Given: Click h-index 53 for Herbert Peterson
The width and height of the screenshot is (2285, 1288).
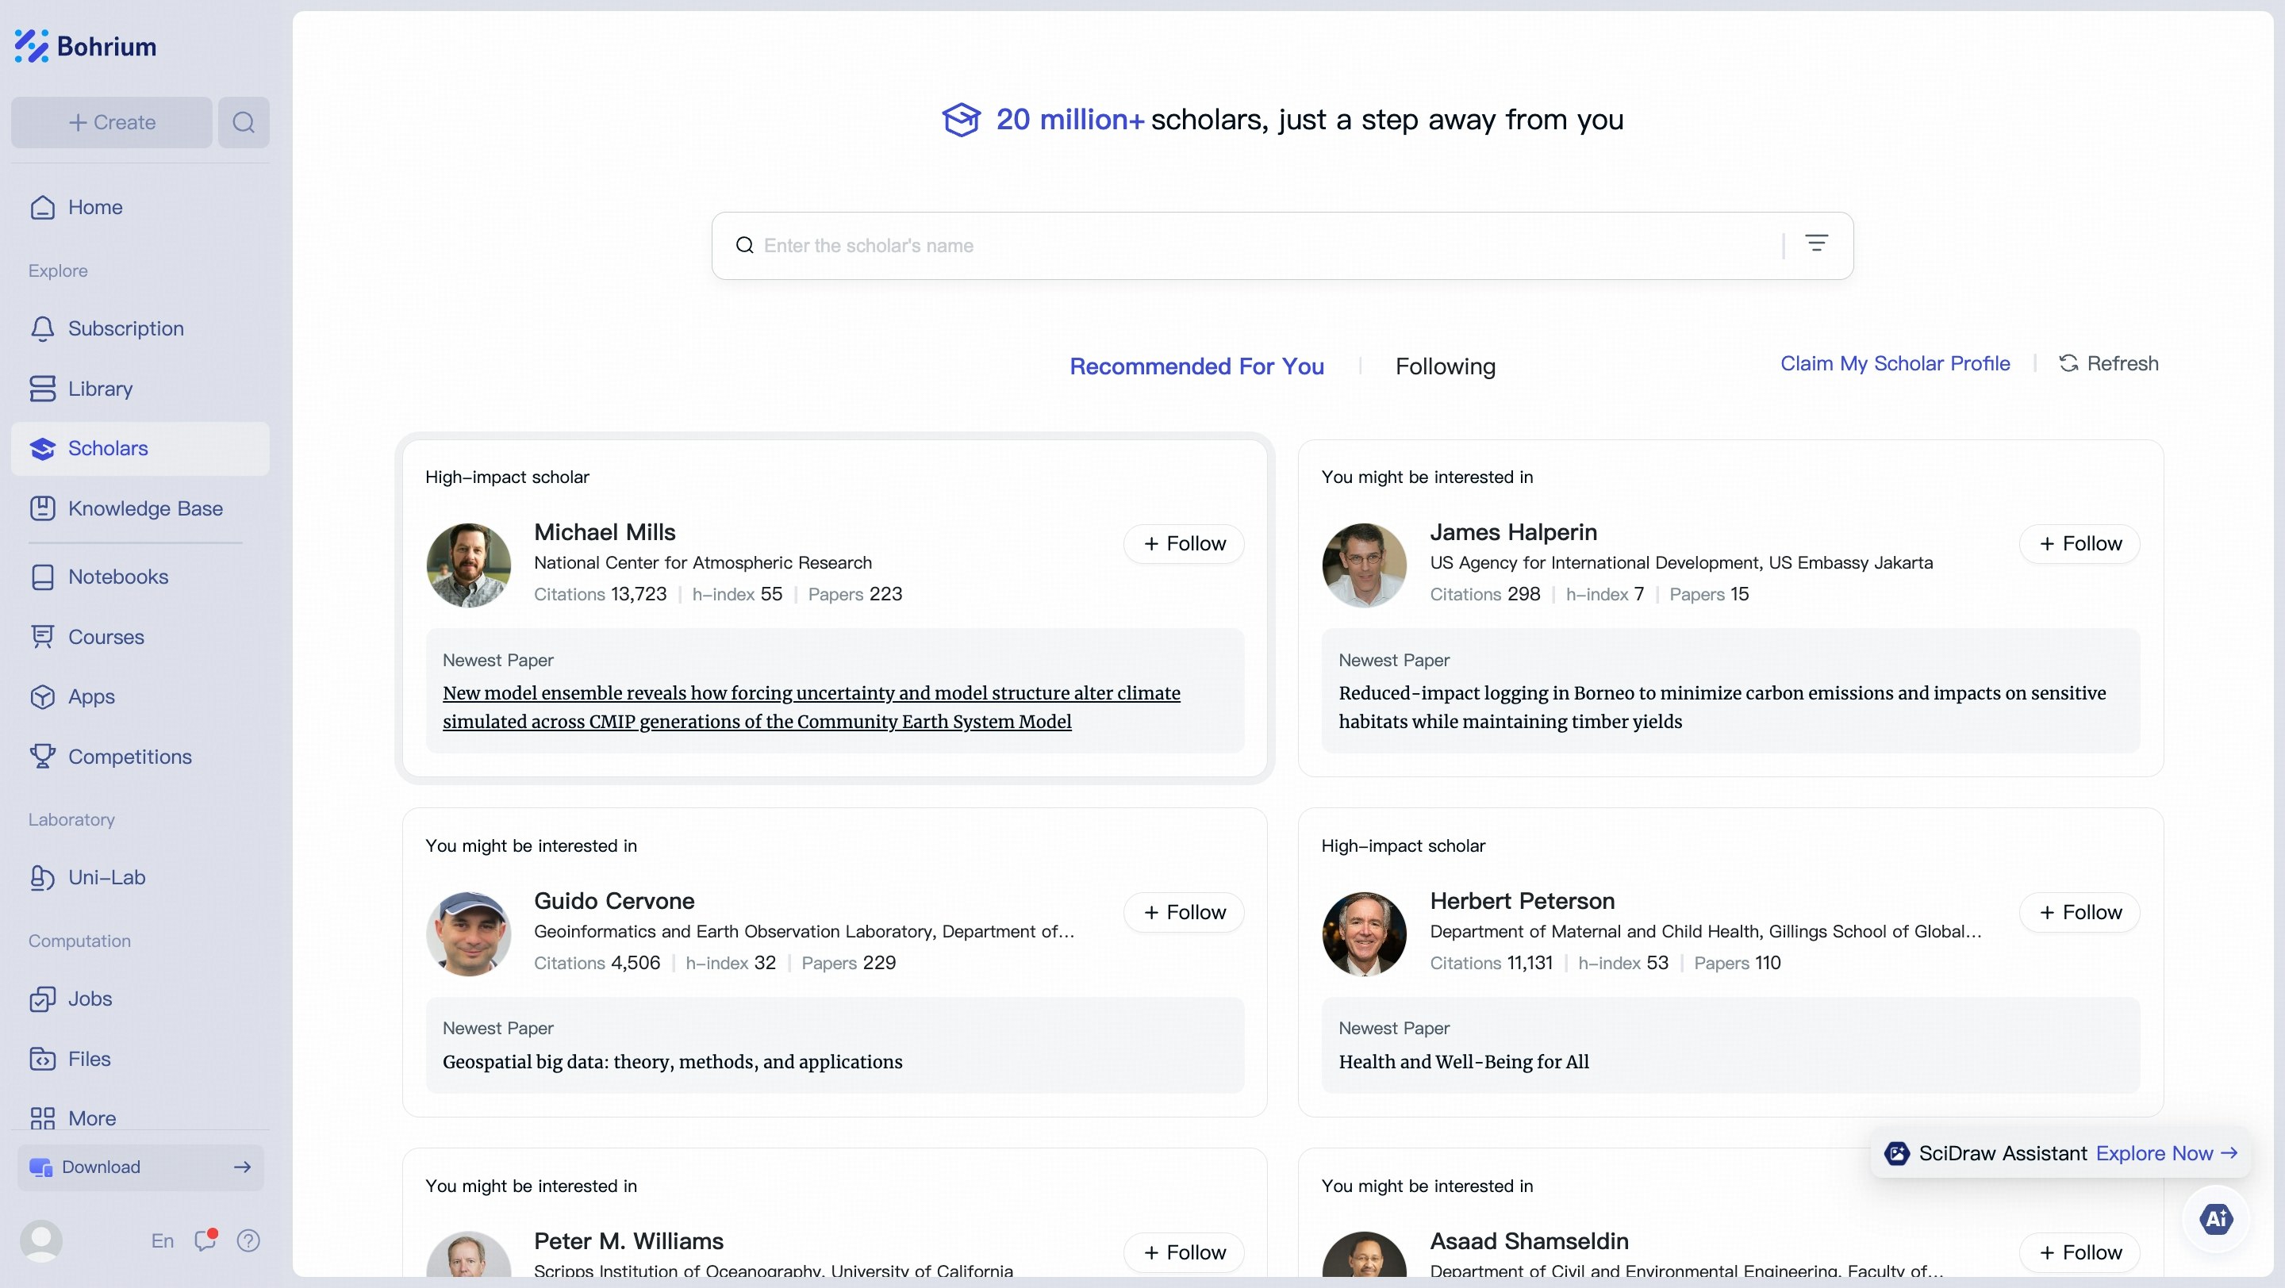Looking at the screenshot, I should (x=1623, y=963).
